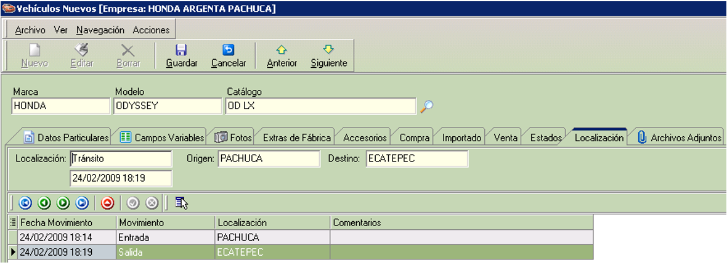Click the red delete-record navigator button
This screenshot has height=265, width=727.
click(x=108, y=203)
